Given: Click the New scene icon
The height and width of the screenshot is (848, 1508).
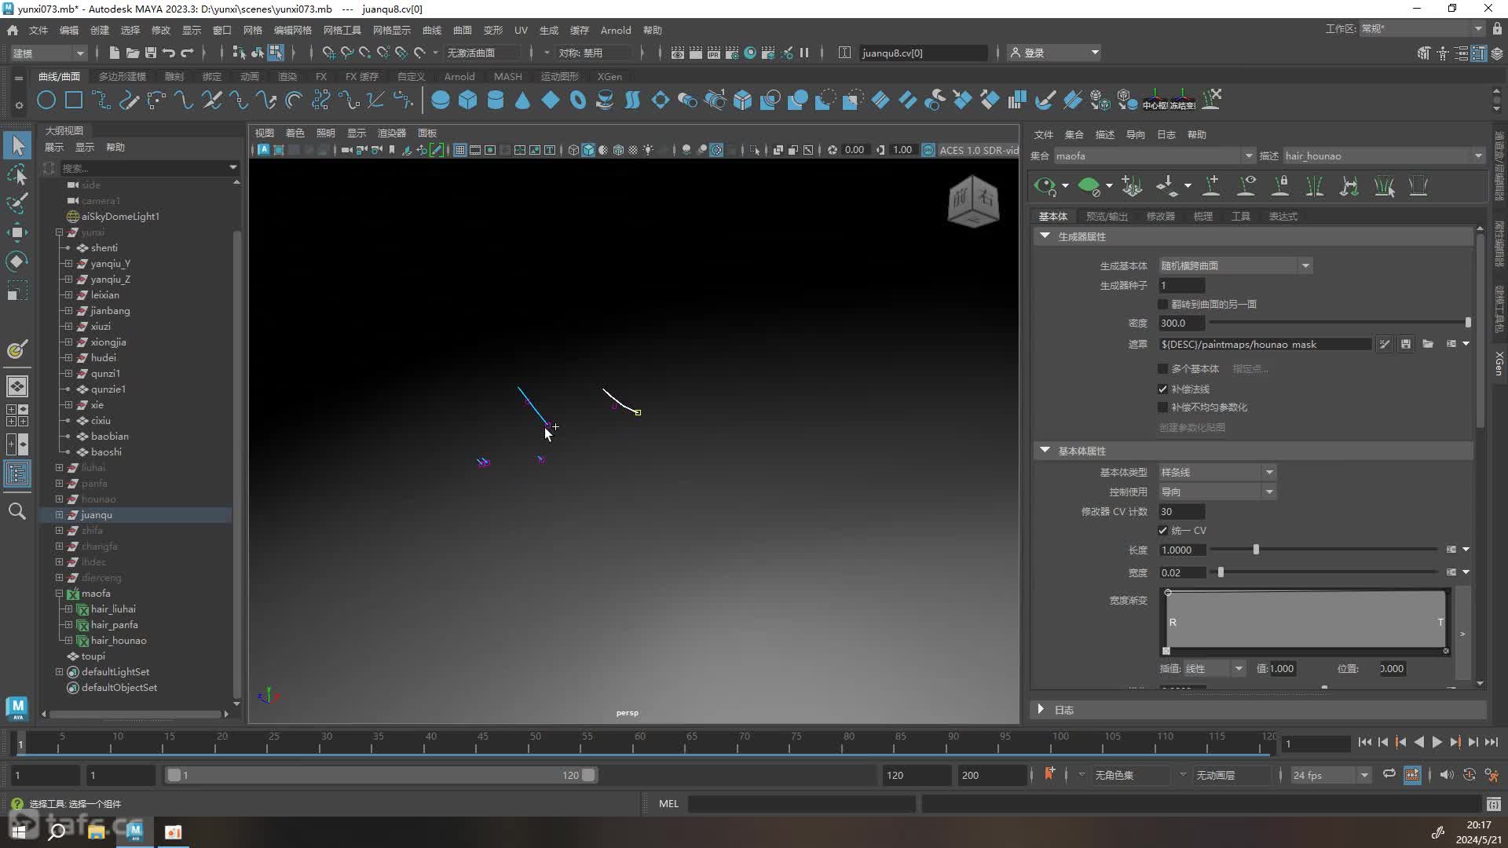Looking at the screenshot, I should [x=114, y=53].
